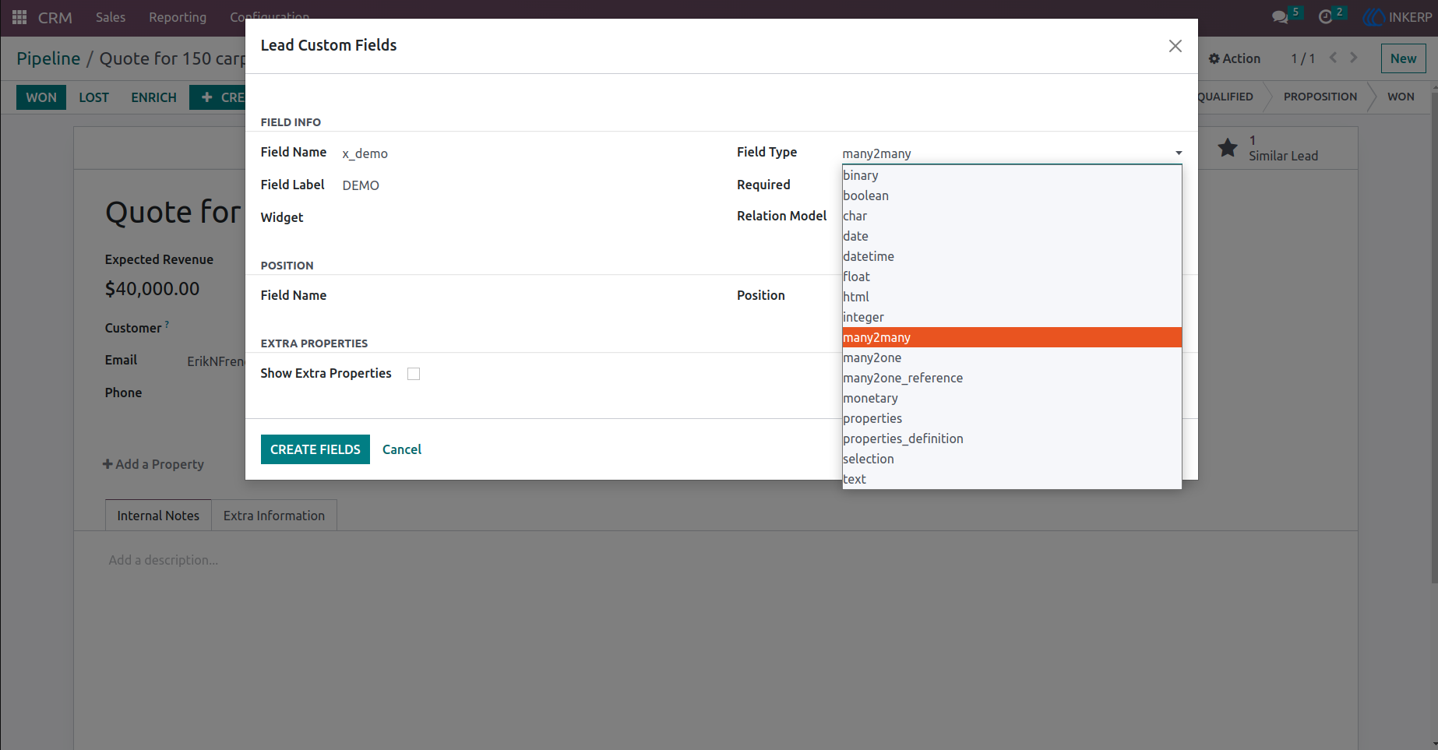Choose text field type option
Viewport: 1438px width, 750px height.
[x=1012, y=479]
